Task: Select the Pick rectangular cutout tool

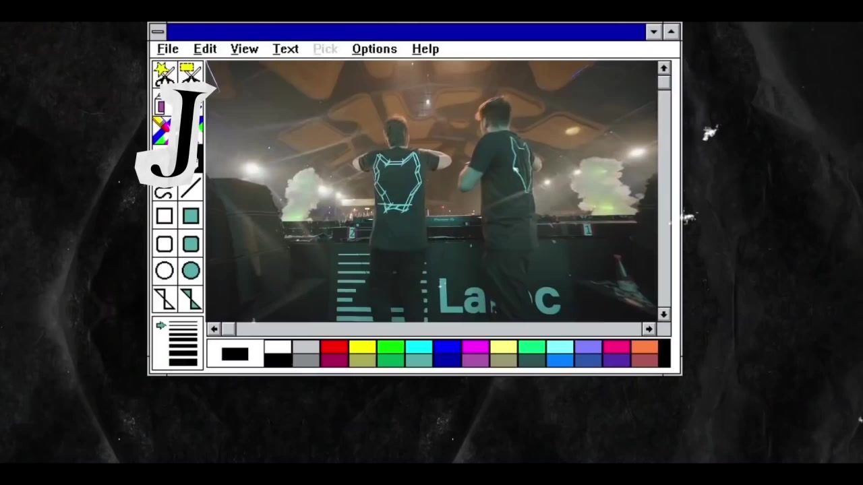Action: [189, 72]
